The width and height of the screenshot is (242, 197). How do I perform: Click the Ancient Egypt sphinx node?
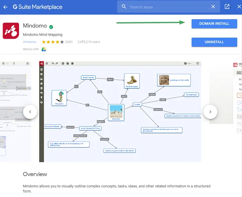[x=132, y=81]
